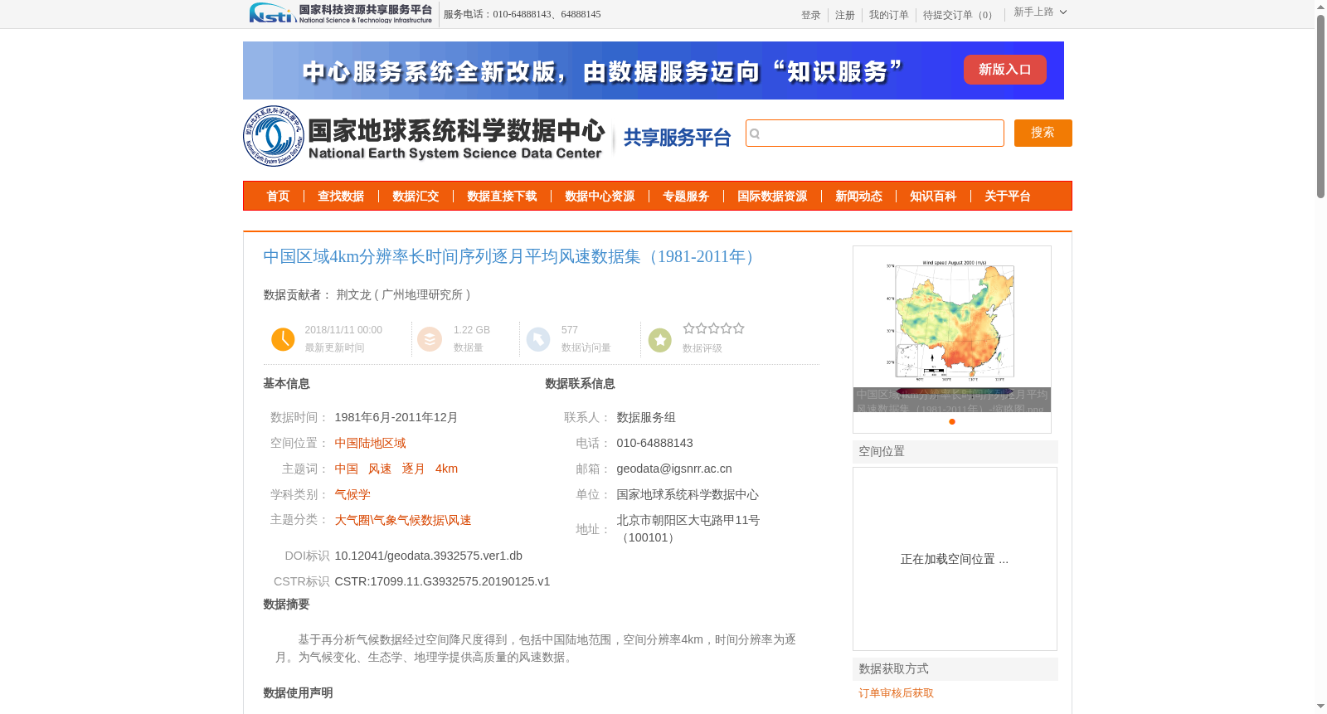Click the 2018/11/11 00:00 update time

[343, 330]
